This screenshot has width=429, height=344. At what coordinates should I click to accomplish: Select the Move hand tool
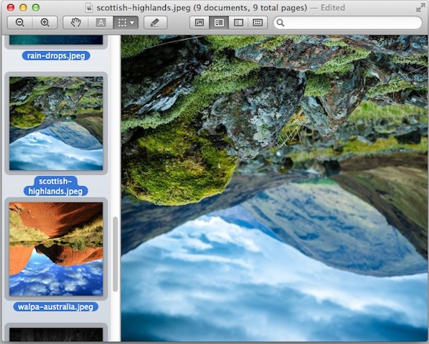[x=76, y=23]
